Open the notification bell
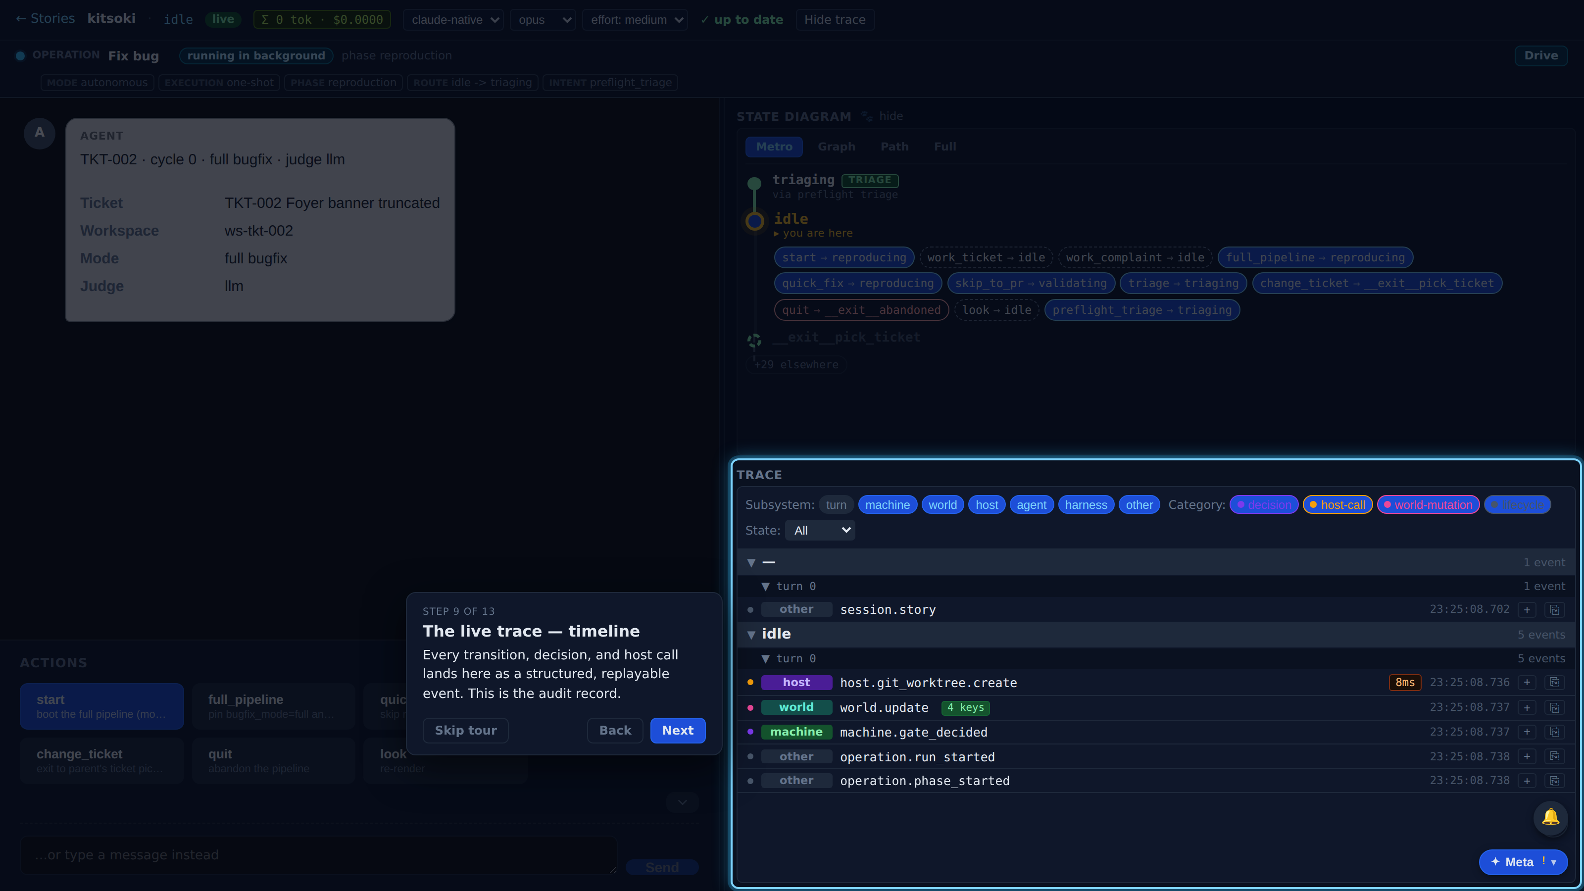The width and height of the screenshot is (1584, 891). click(1550, 817)
